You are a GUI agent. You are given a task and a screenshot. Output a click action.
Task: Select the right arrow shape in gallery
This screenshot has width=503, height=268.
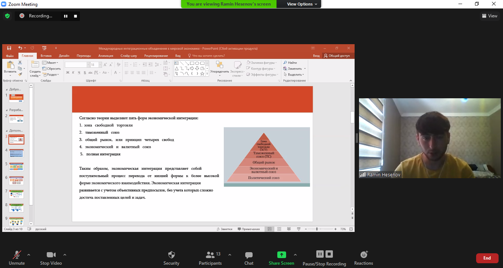point(192,68)
